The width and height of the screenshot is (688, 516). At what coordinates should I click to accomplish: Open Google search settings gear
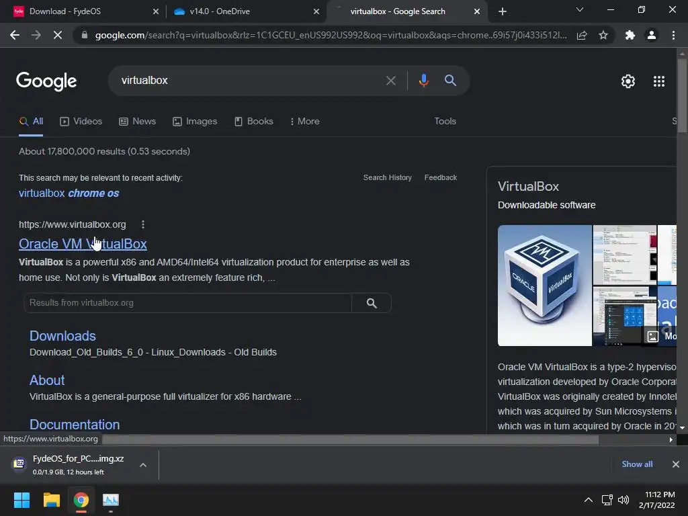pyautogui.click(x=628, y=81)
